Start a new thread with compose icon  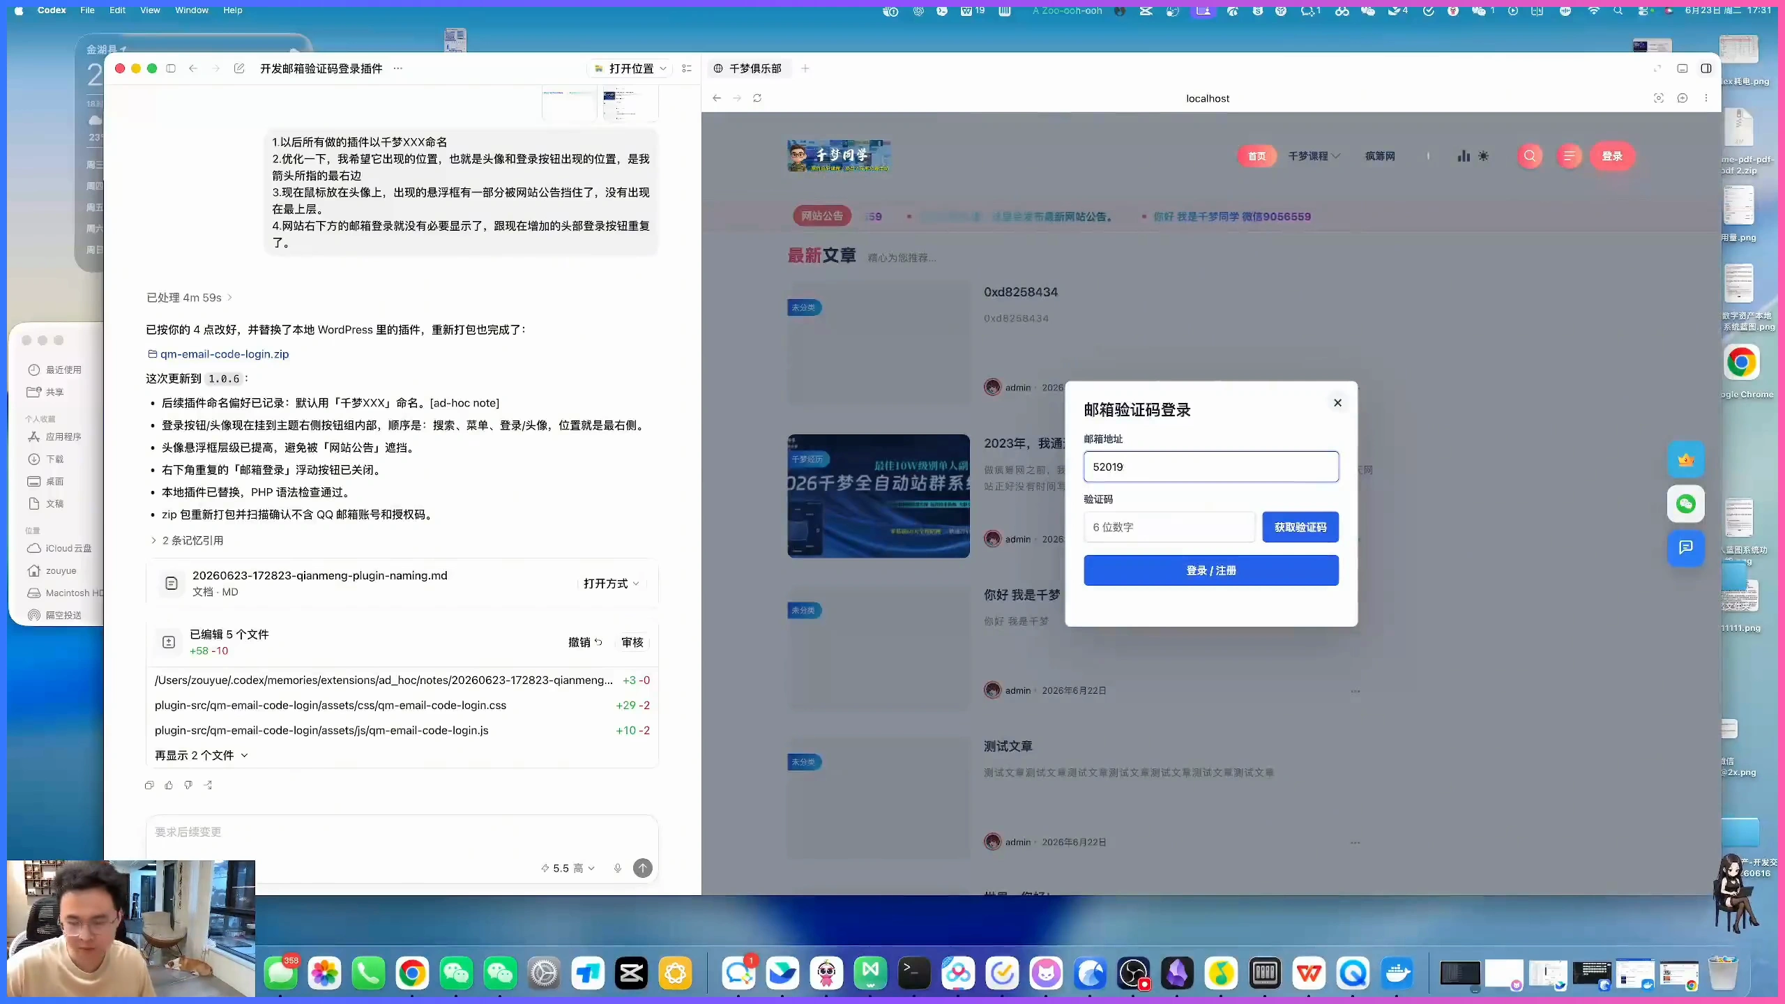[x=239, y=68]
